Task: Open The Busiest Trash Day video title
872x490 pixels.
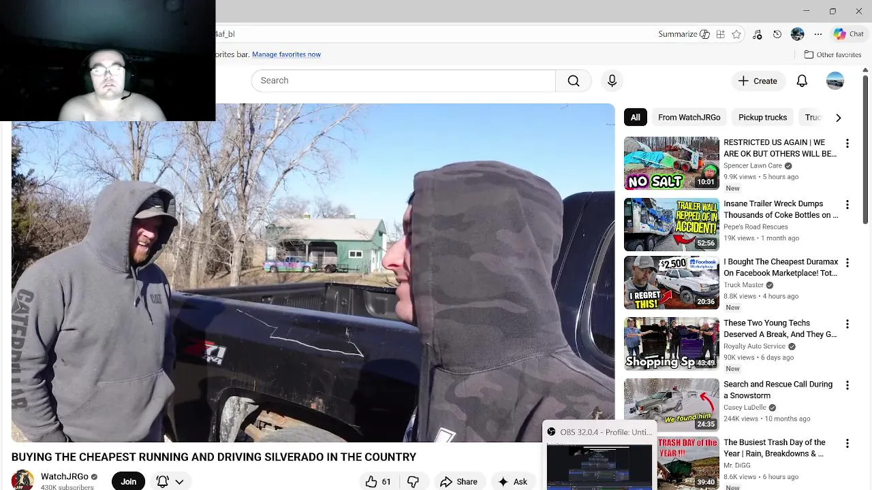Action: (775, 448)
